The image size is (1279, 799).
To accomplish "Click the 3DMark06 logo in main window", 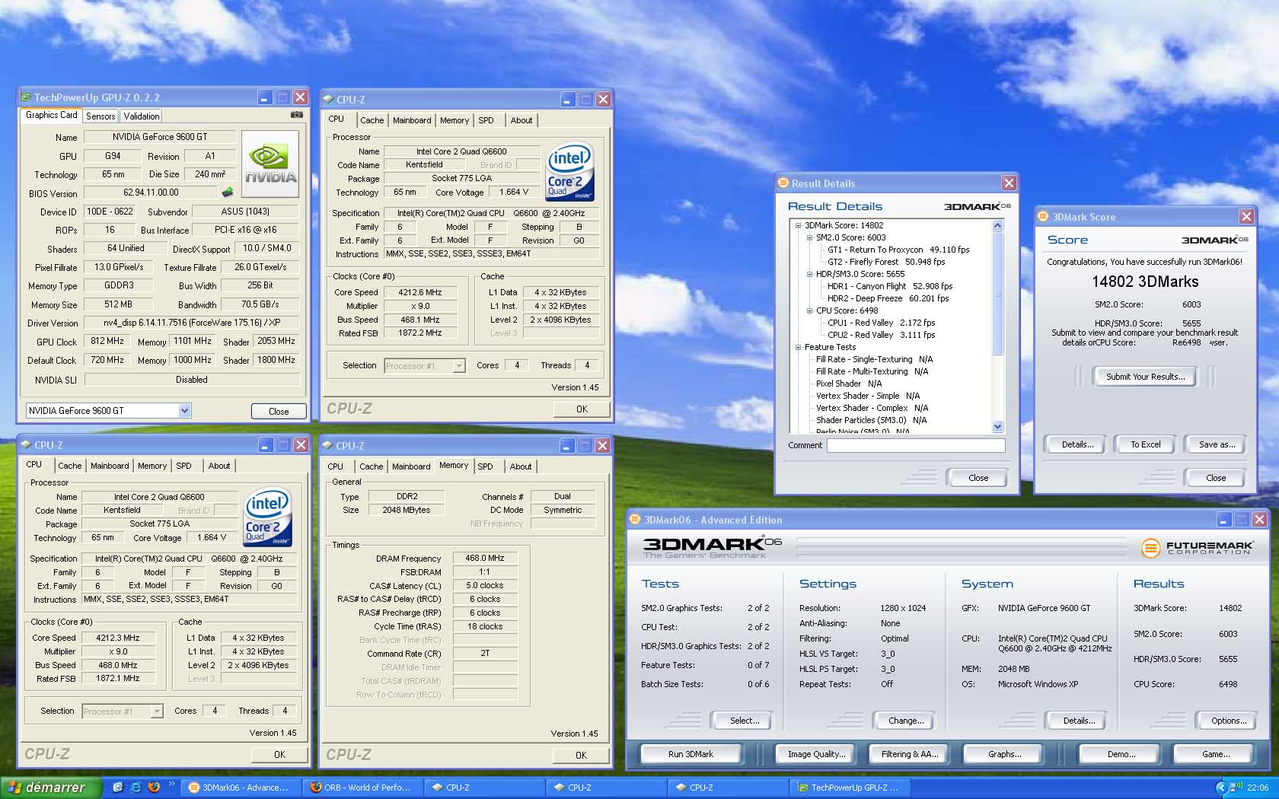I will click(712, 547).
